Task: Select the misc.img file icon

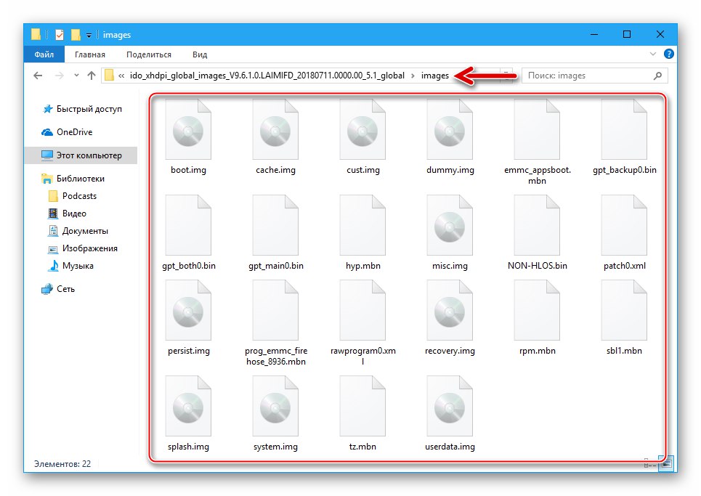Action: point(450,225)
